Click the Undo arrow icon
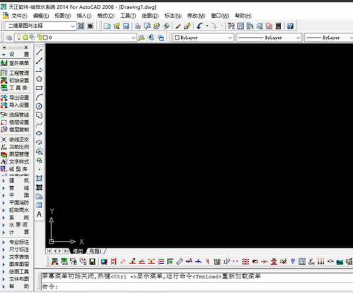This screenshot has width=353, height=293. point(199,26)
